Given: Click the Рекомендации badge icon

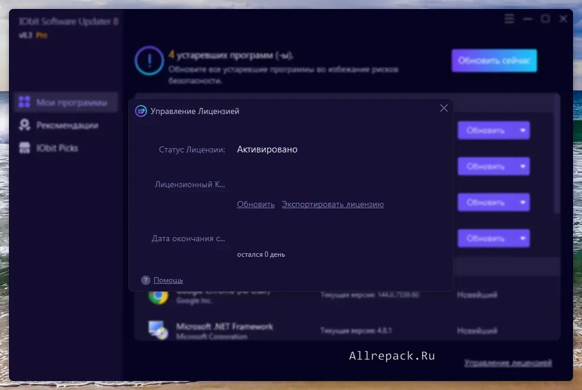Looking at the screenshot, I should tap(25, 125).
